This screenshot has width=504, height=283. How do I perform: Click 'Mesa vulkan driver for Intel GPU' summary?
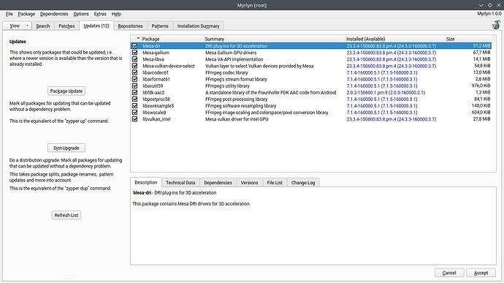[237, 119]
